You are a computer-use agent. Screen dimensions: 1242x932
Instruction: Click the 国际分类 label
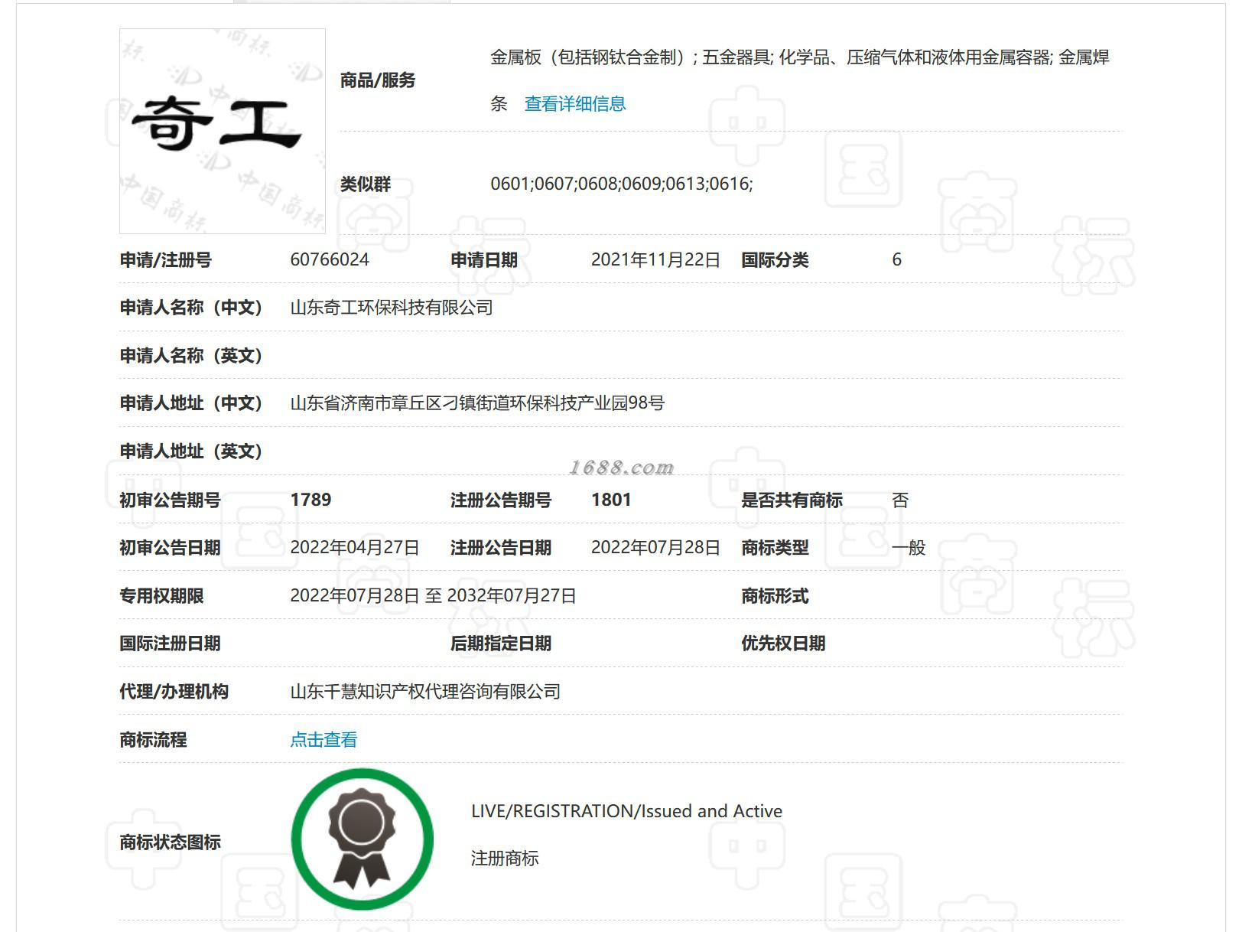click(775, 260)
